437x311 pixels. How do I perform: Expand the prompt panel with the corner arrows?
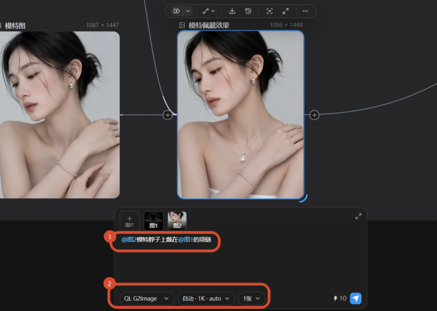pyautogui.click(x=358, y=216)
